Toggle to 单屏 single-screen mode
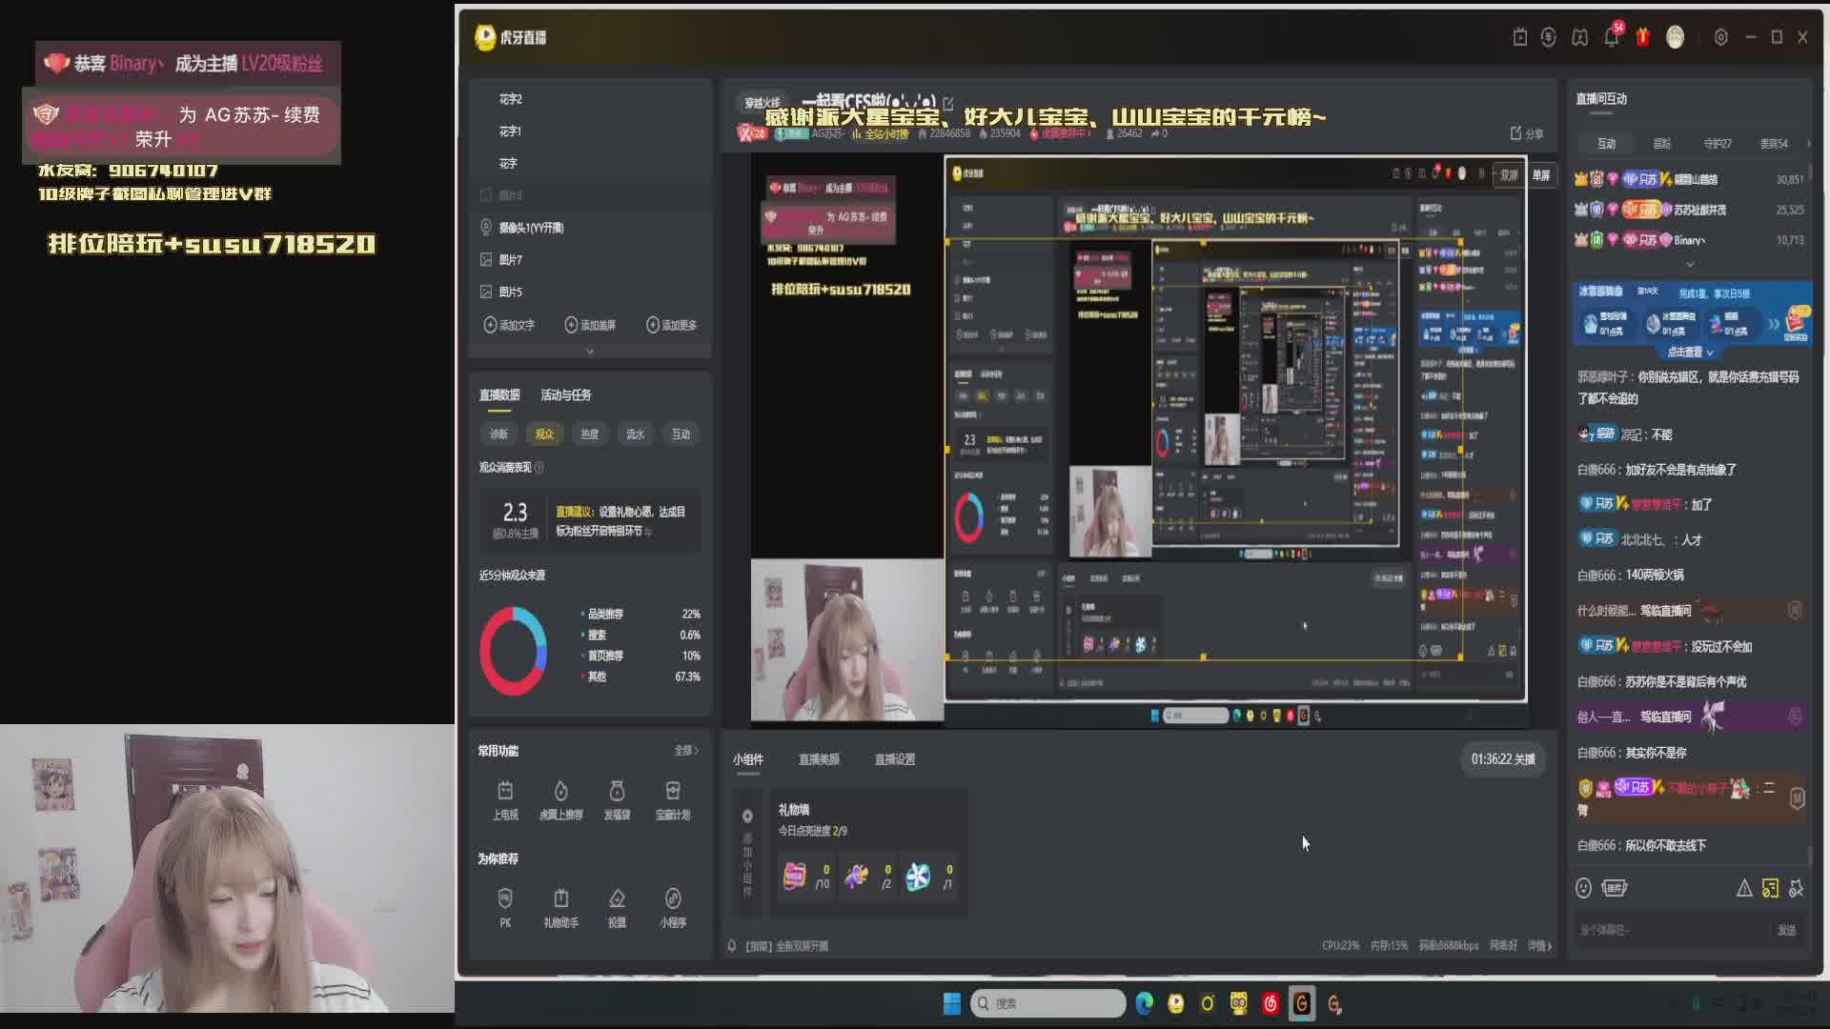Viewport: 1830px width, 1029px height. pos(1541,175)
